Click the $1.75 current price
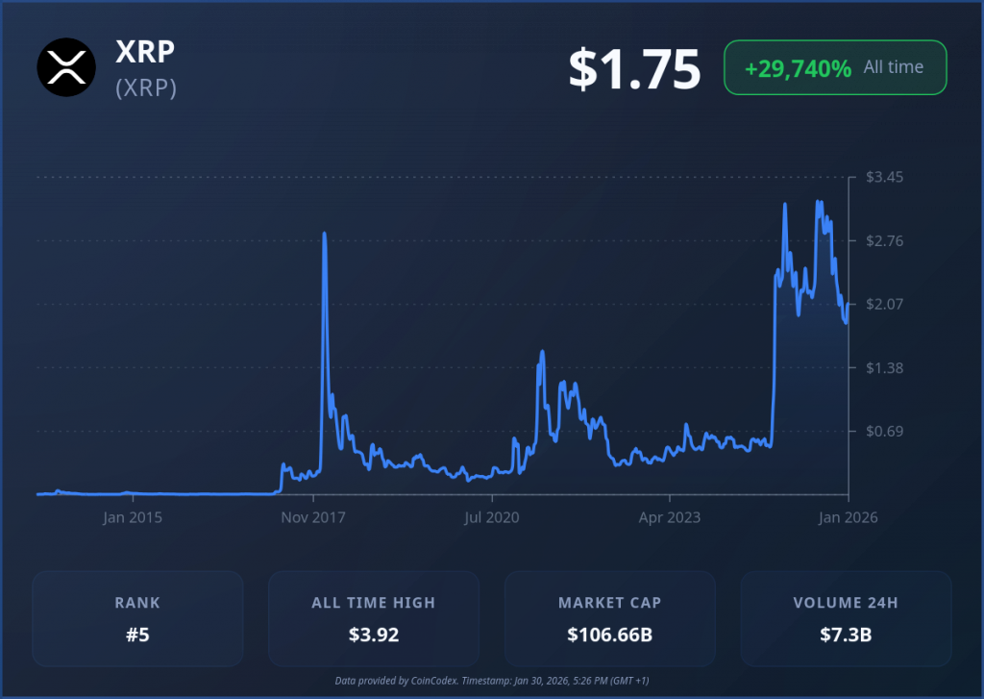Screen dimensions: 984x699 [x=634, y=68]
